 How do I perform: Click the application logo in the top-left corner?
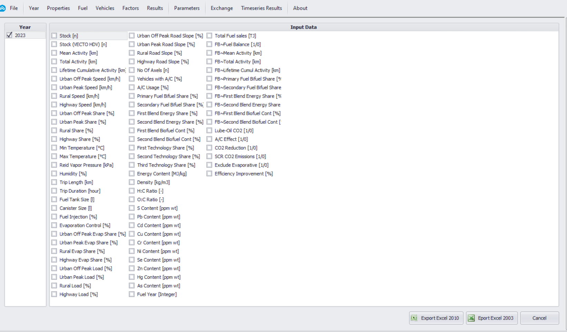(4, 8)
